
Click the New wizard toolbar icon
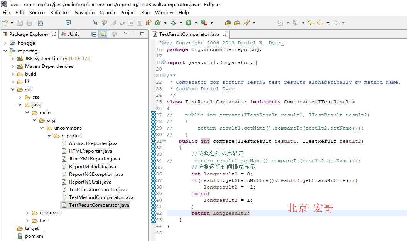click(x=5, y=23)
